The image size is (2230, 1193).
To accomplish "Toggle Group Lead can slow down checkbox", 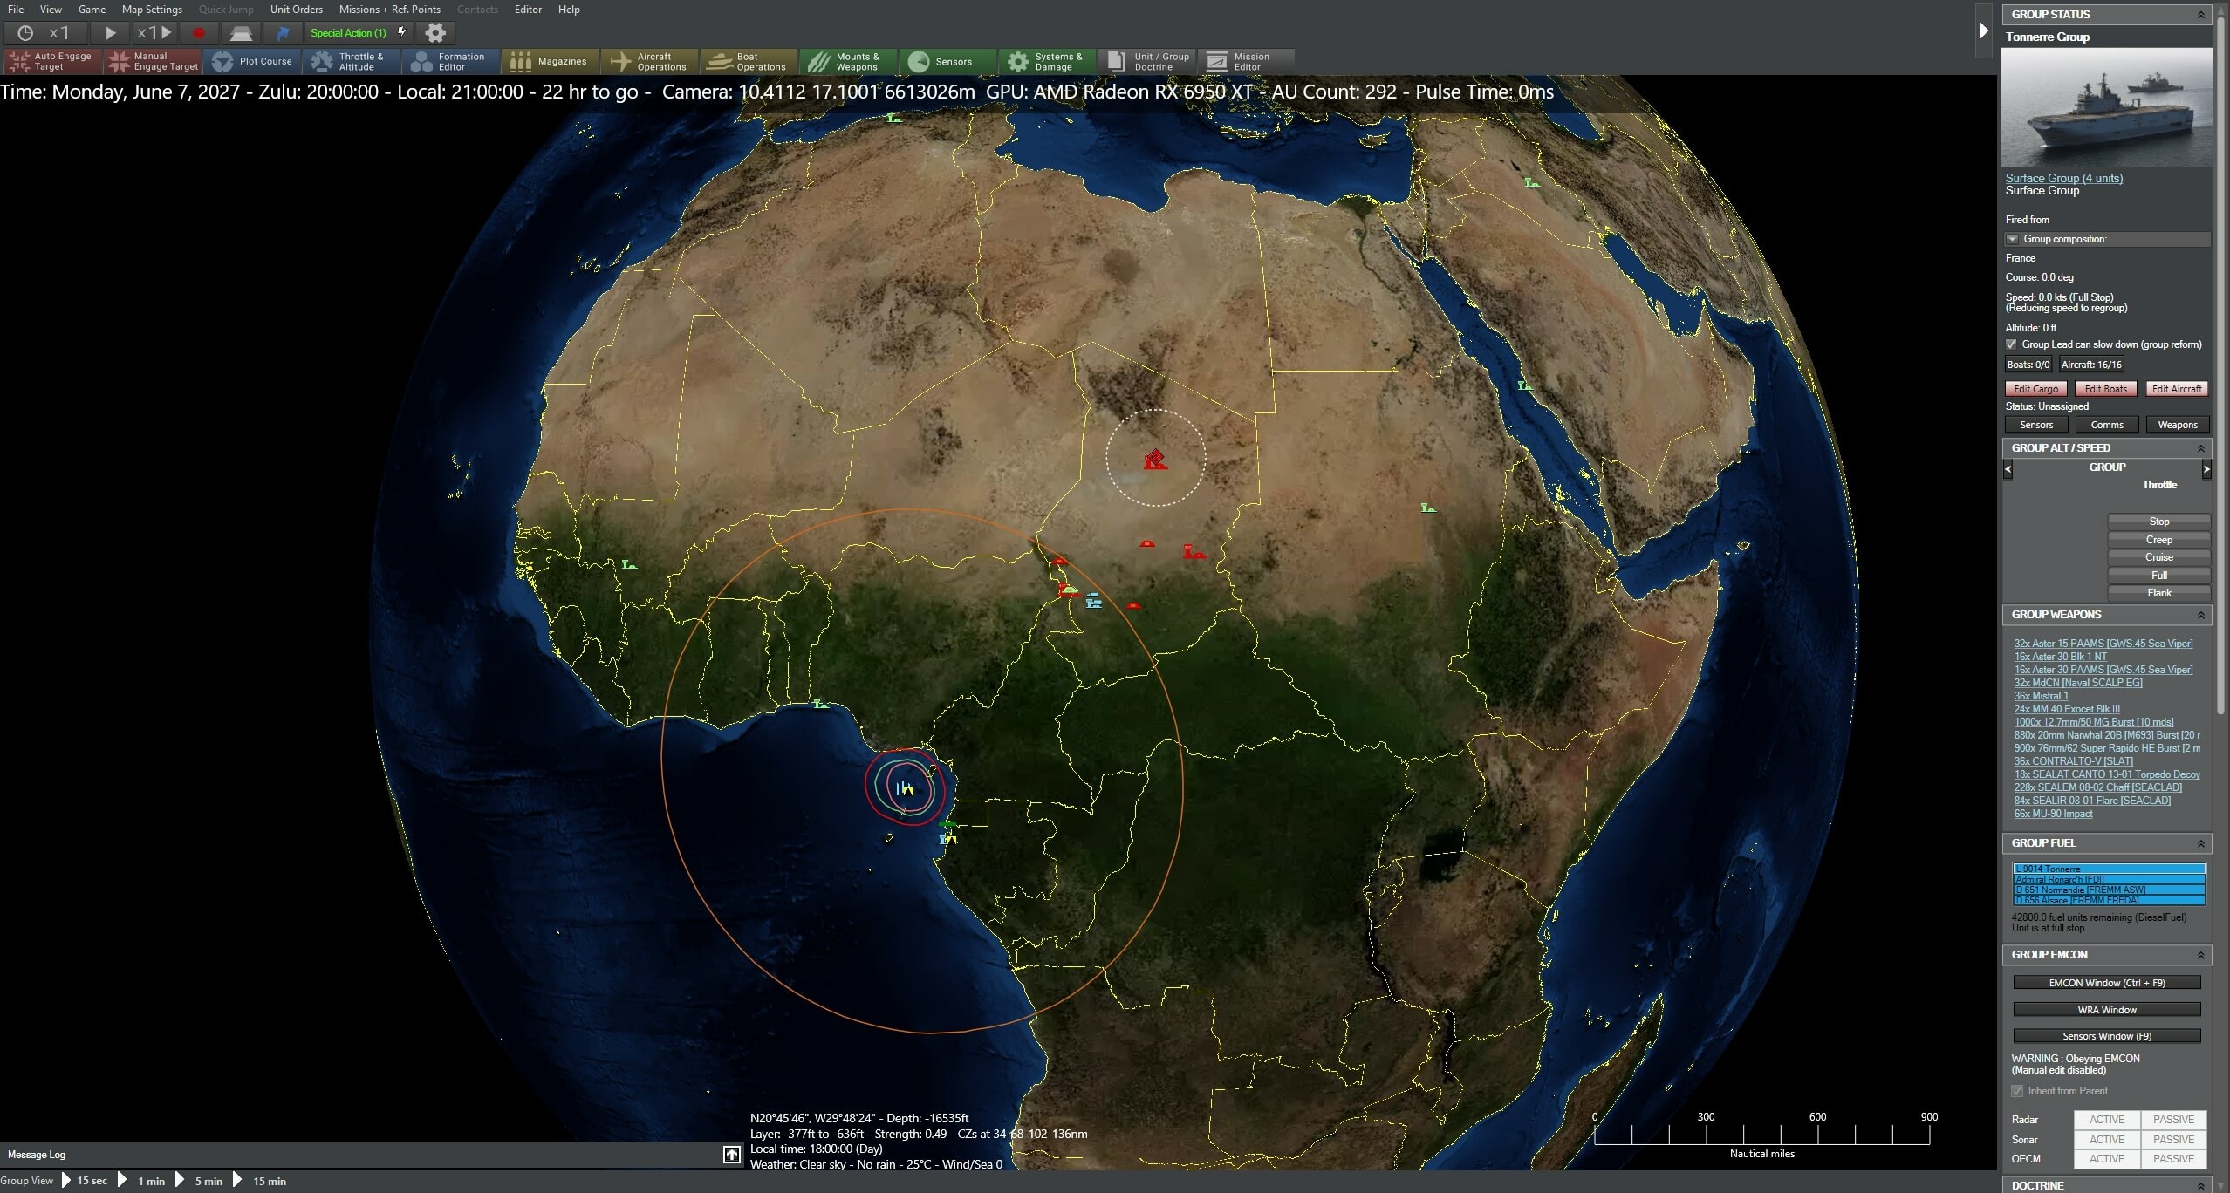I will [x=2011, y=344].
